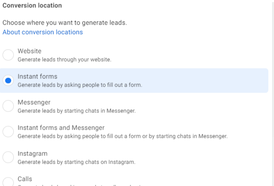Click the Conversion location heading
Screen dimensions: 274x186
click(32, 6)
